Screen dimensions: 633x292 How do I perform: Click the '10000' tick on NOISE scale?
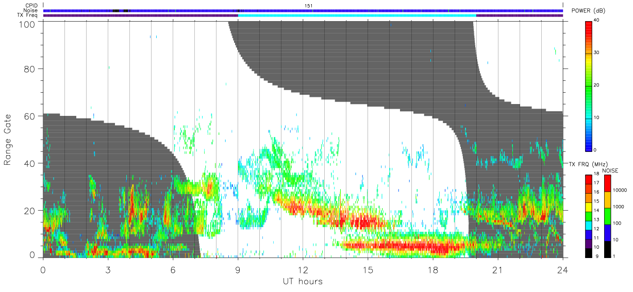click(621, 191)
